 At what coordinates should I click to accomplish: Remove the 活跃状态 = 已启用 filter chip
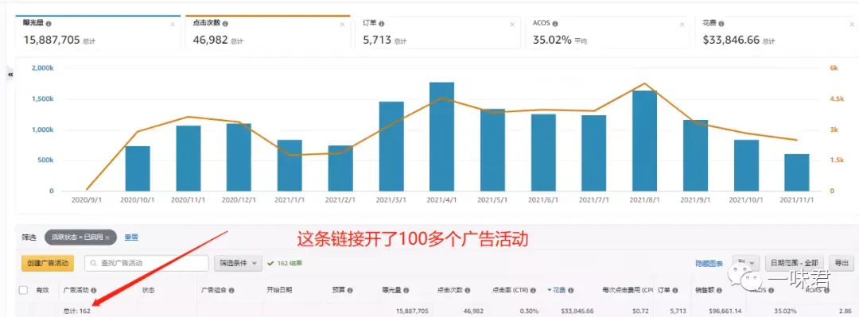(107, 238)
